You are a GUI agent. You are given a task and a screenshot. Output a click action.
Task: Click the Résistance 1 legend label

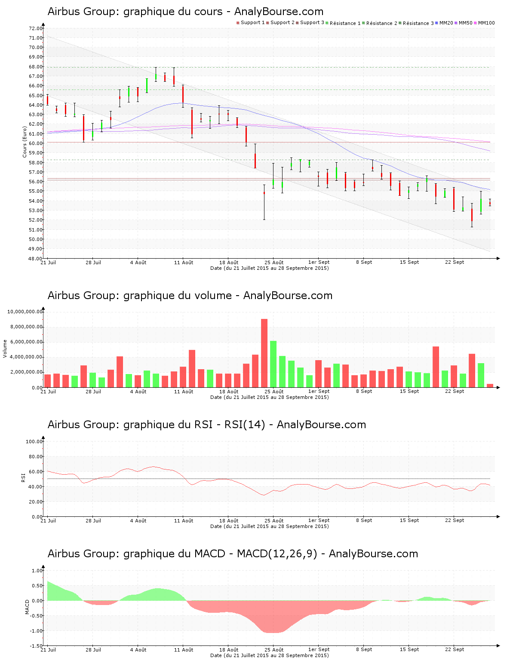tap(345, 23)
